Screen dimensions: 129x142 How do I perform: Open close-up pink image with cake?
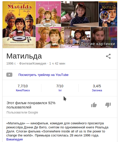click(50, 38)
